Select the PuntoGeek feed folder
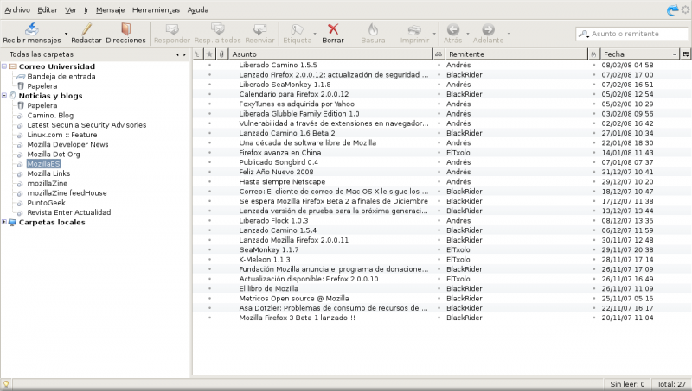 tap(46, 203)
